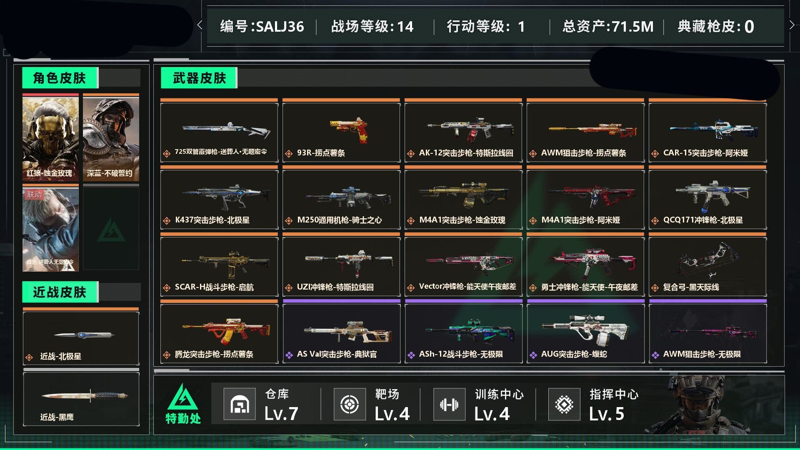This screenshot has height=450, width=800.
Task: Open the 武器皮肤 section tab
Action: click(199, 78)
